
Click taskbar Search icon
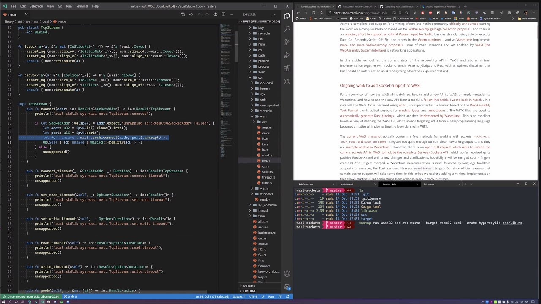[x=10, y=301]
